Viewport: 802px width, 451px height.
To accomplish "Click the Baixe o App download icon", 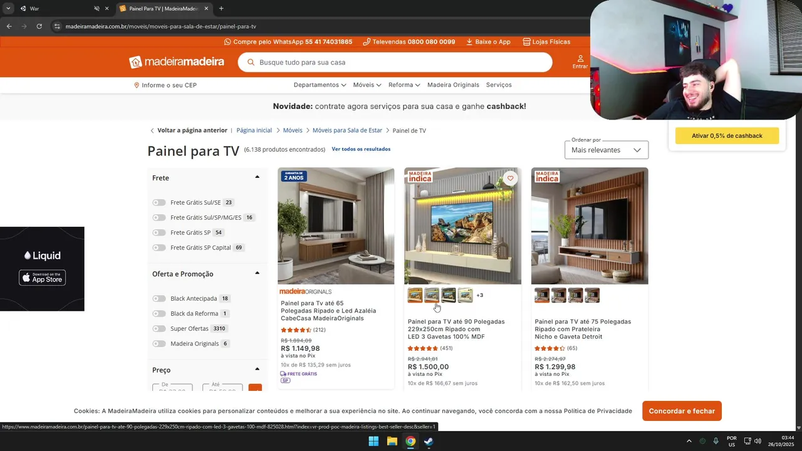I will coord(469,42).
